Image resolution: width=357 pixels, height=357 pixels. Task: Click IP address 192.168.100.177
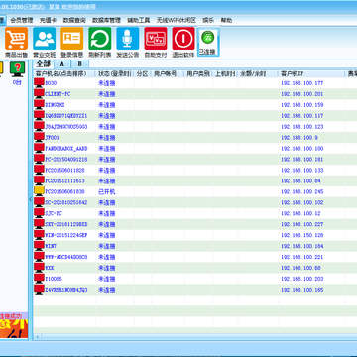tap(302, 83)
